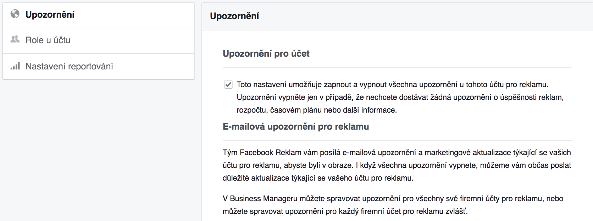Viewport: 593px width, 221px height.
Task: Click the line starting 'Upozornění vypněte jen v případě'
Action: 400,97
